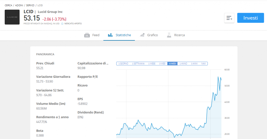Image resolution: width=267 pixels, height=139 pixels.
Task: Click the Capitalizzazione value 90.9B
Action: coord(81,68)
